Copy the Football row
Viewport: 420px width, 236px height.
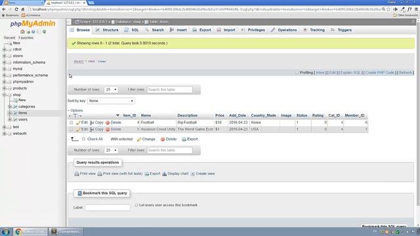96,123
